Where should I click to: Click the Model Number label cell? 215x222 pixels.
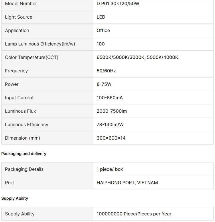tap(21, 4)
